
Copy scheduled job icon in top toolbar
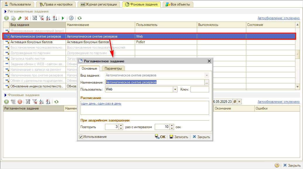point(13,18)
